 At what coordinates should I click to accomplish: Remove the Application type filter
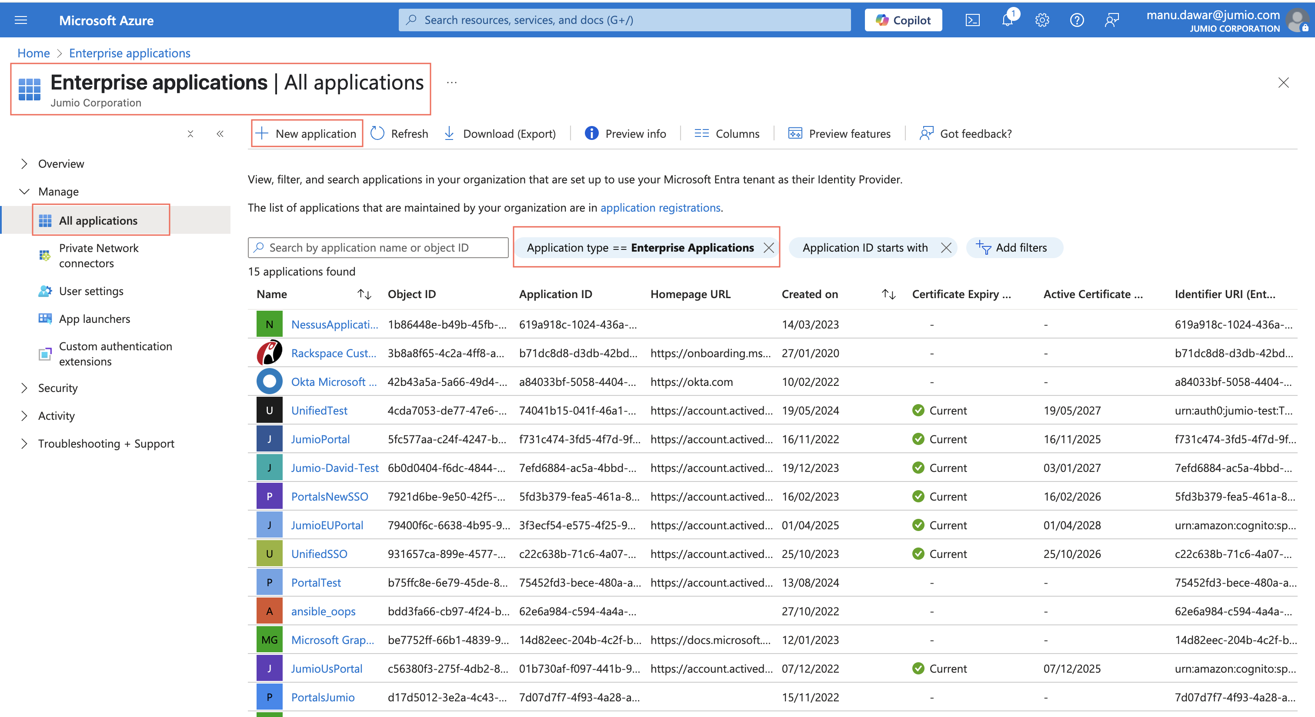tap(768, 248)
